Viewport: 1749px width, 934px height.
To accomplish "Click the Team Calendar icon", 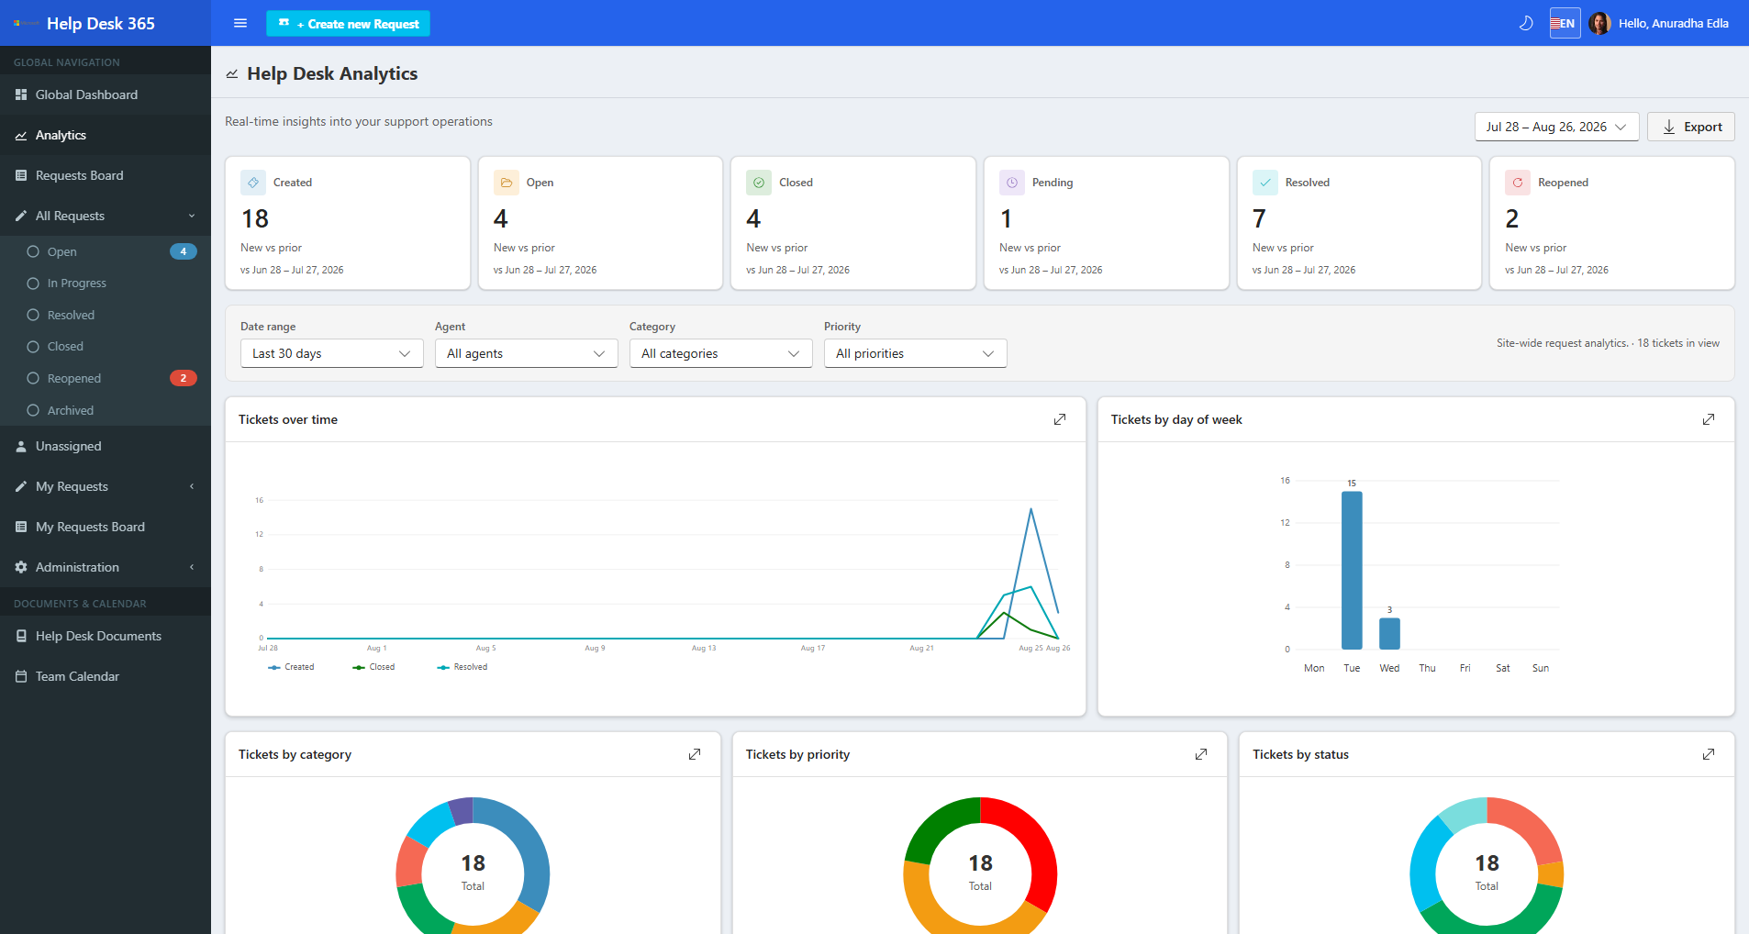I will click(x=21, y=676).
